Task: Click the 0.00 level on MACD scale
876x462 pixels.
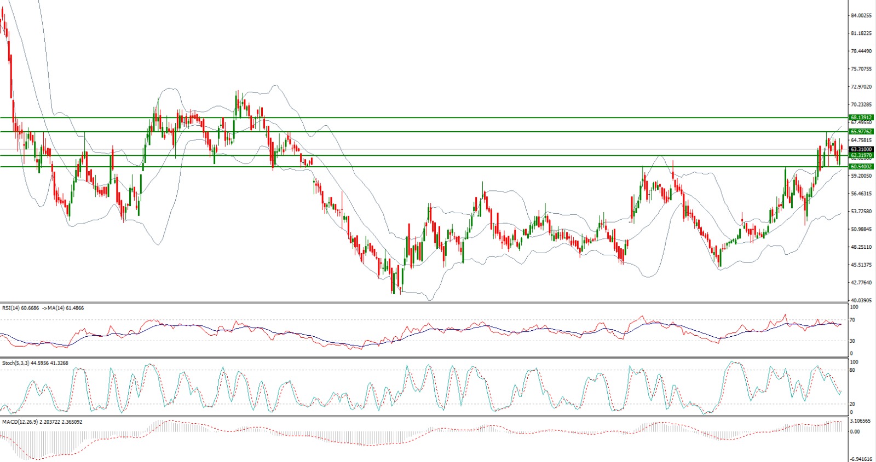Action: (854, 432)
